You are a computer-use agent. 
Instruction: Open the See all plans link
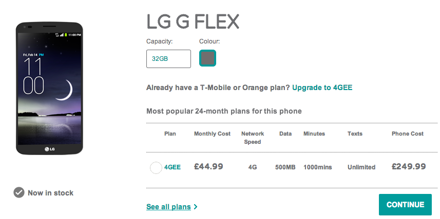168,207
